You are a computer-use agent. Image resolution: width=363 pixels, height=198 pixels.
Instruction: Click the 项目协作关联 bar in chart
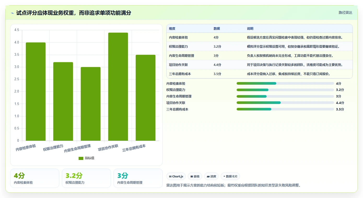(118, 86)
